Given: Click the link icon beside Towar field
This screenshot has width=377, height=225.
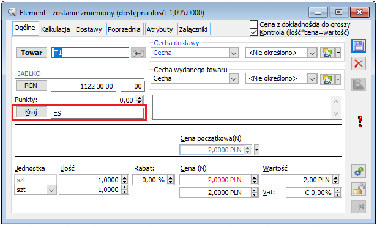Looking at the screenshot, I should coord(138,53).
